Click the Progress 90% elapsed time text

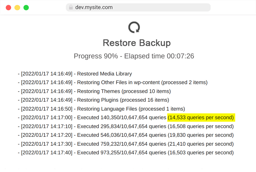point(134,56)
